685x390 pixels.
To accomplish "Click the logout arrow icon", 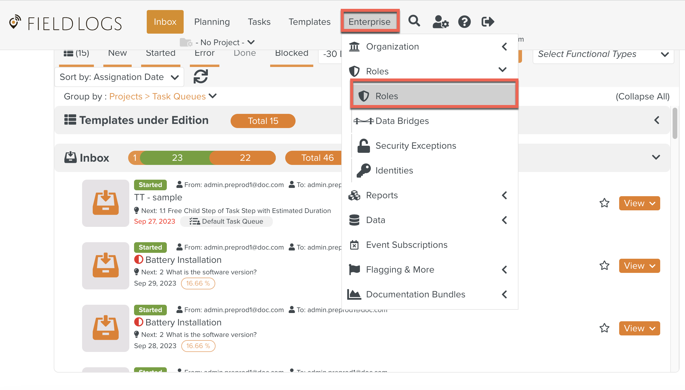I will [x=487, y=22].
